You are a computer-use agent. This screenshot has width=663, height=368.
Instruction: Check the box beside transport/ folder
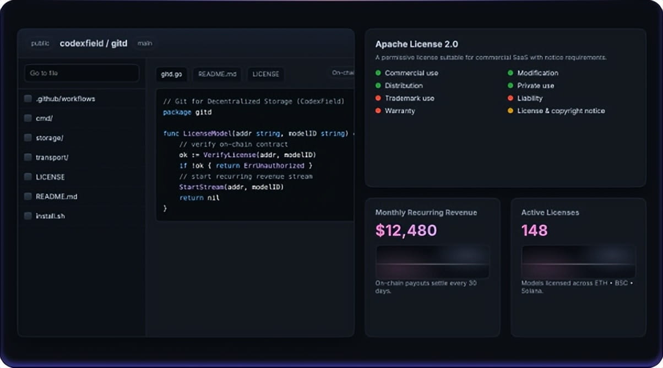click(x=28, y=157)
